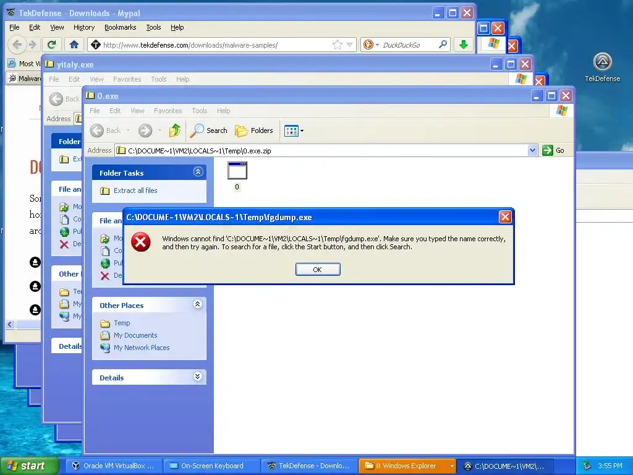Viewport: 633px width, 475px height.
Task: Open File menu in yitaly.exe window
Action: [54, 79]
